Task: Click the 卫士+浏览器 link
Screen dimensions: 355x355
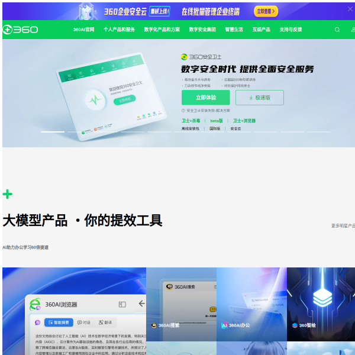Action: click(x=244, y=121)
